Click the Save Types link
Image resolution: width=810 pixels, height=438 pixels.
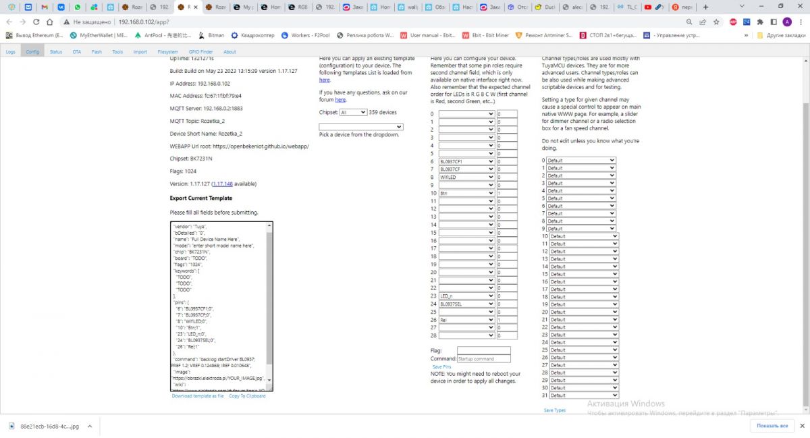555,410
